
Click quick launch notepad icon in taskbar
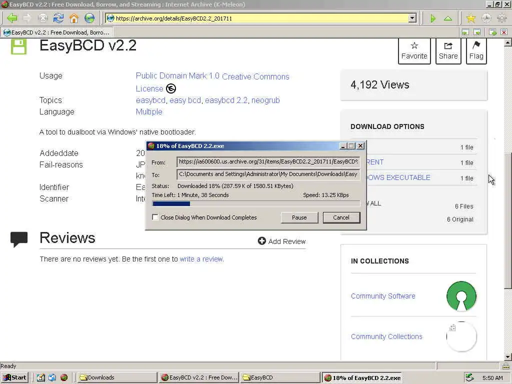click(x=40, y=377)
